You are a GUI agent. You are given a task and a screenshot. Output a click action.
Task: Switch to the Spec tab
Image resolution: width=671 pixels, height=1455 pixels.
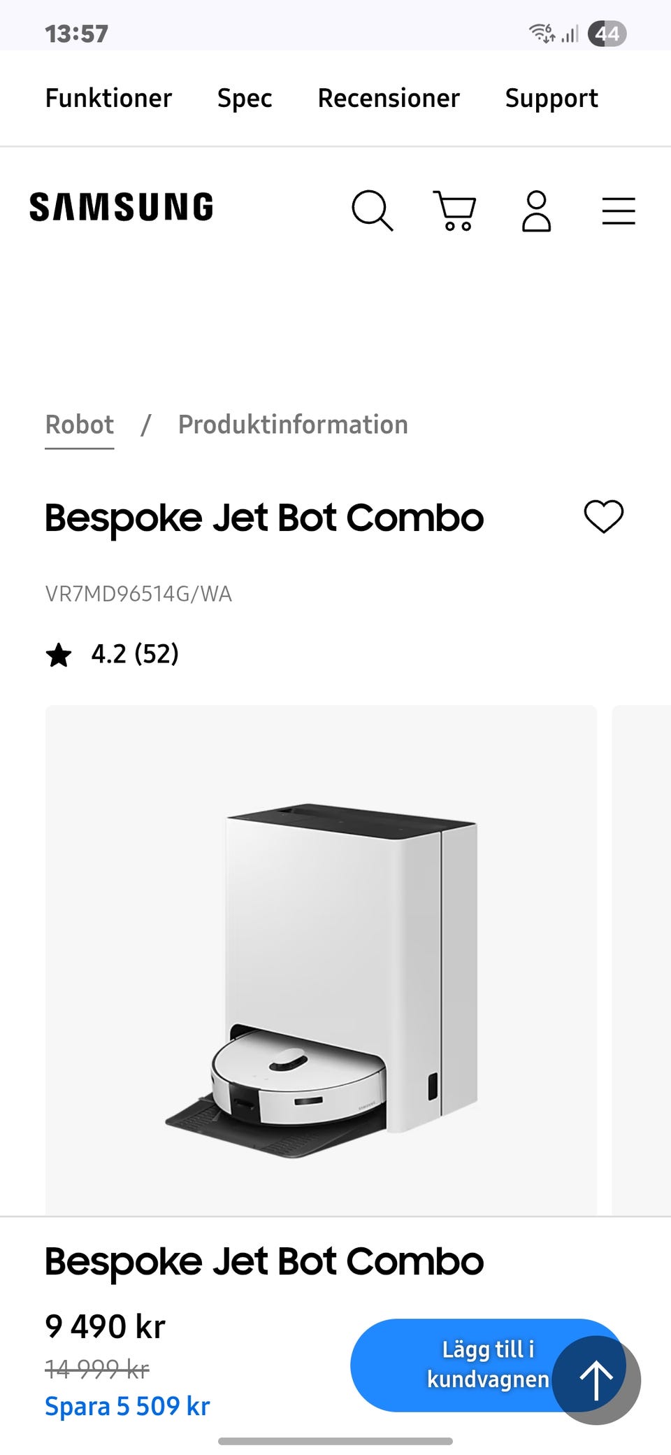click(245, 99)
